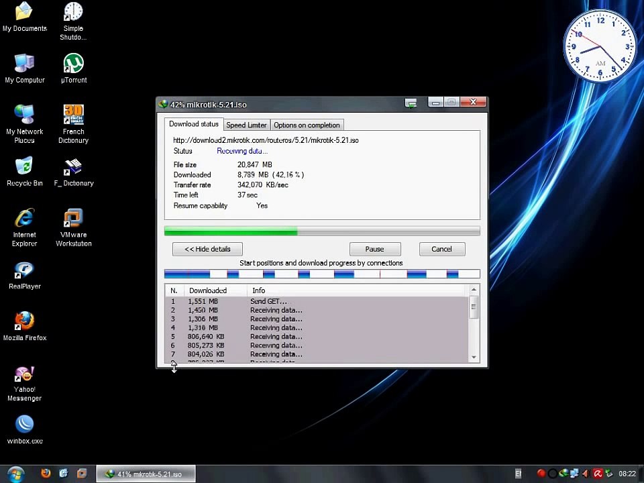
Task: Click the analog clock desktop gadget
Action: (600, 46)
